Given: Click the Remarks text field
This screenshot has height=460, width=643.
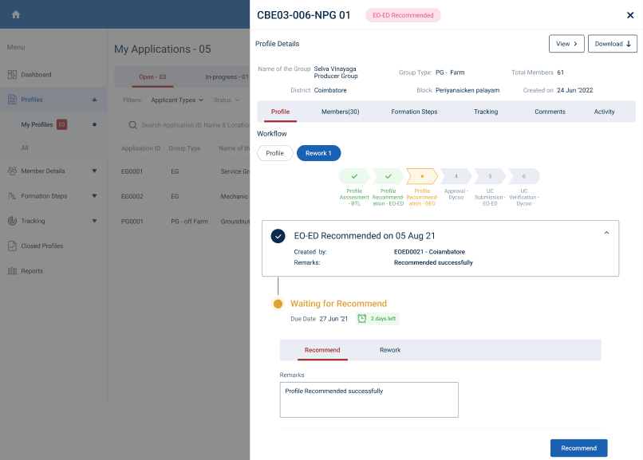Looking at the screenshot, I should [x=369, y=399].
